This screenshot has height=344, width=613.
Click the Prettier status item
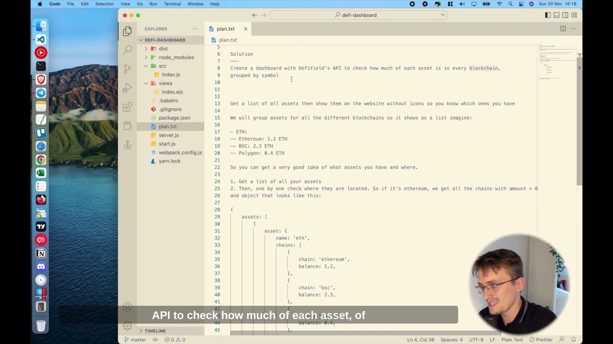541,340
